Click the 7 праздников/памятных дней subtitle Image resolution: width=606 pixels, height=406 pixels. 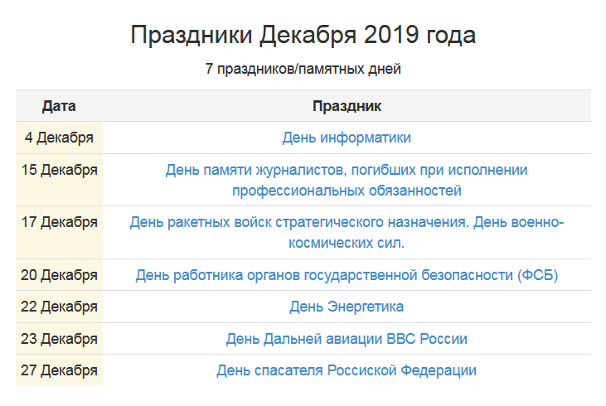pos(303,70)
